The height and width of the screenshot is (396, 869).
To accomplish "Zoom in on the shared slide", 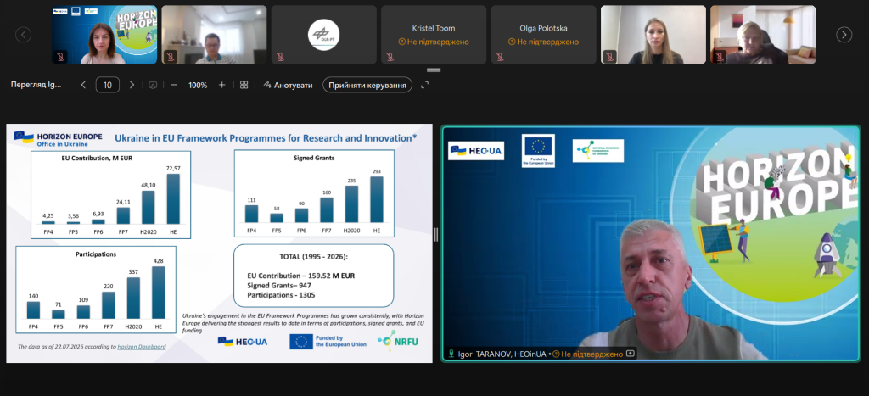I will [x=221, y=85].
